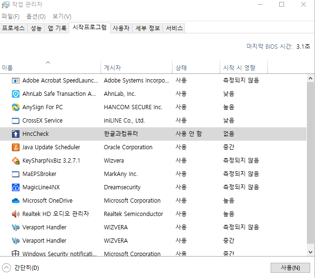Viewport: 315px width, 278px height.
Task: Click the AnySign For PC icon
Action: click(x=16, y=107)
